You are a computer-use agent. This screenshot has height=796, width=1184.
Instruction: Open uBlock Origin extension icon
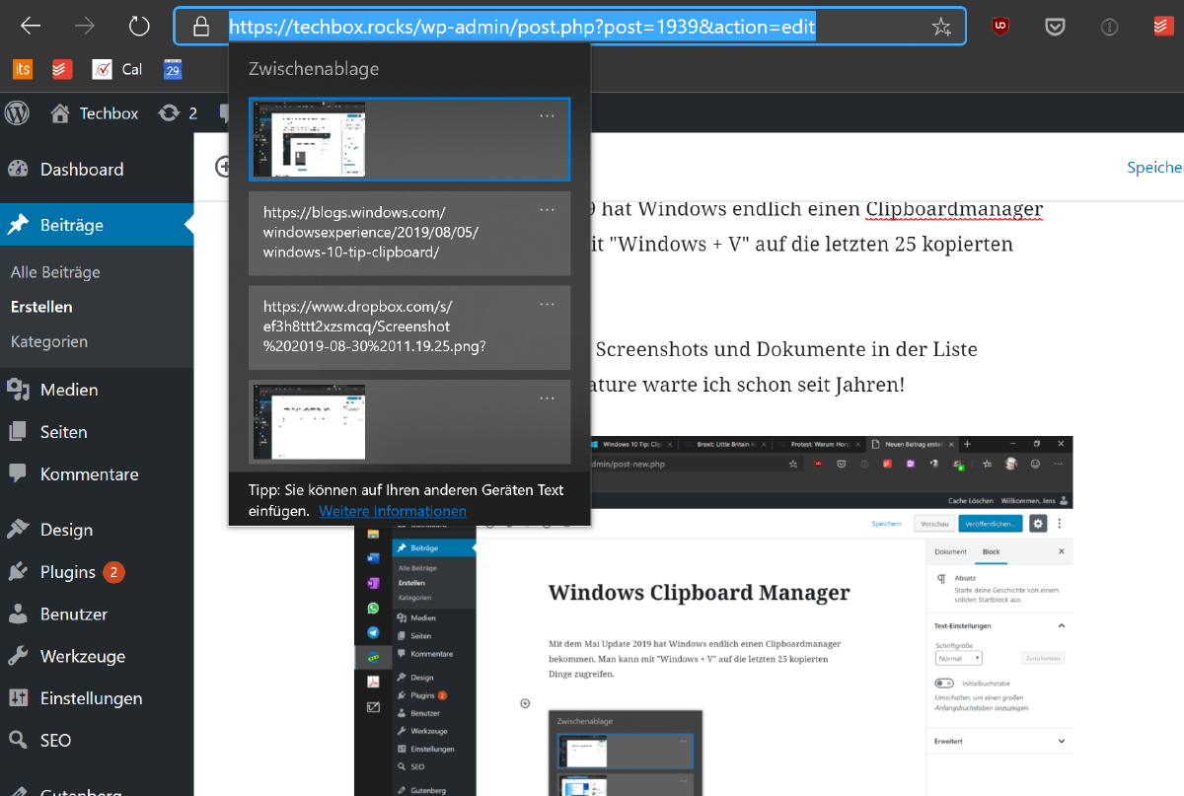[x=1000, y=27]
